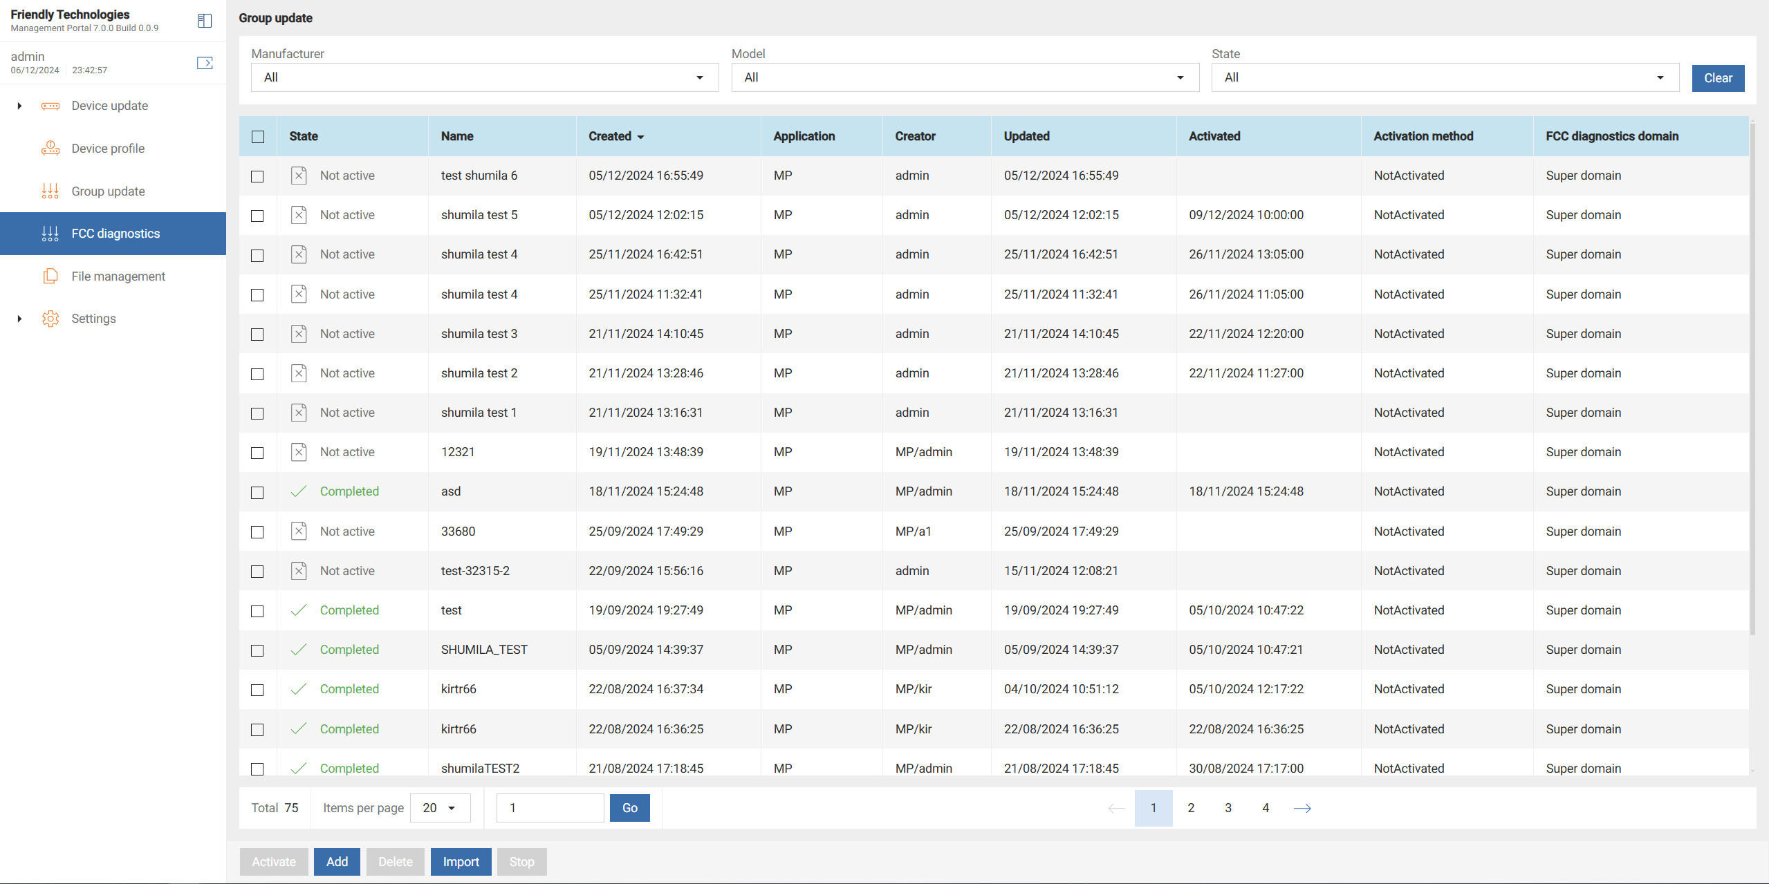Click Not active icon for shumila test 1
Image resolution: width=1769 pixels, height=884 pixels.
tap(299, 413)
